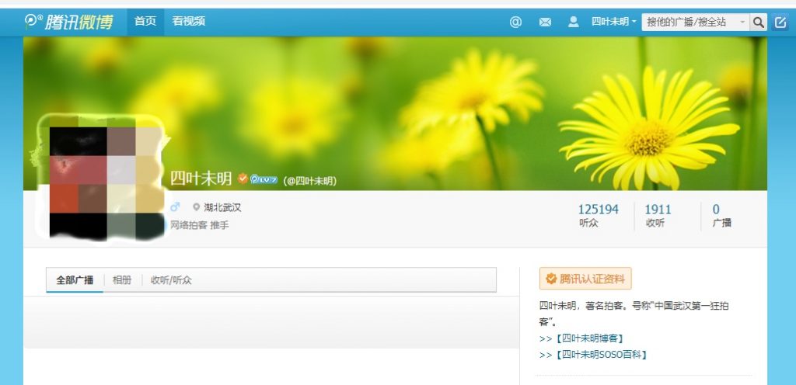Switch to the 相册 tab
The height and width of the screenshot is (385, 796).
[122, 280]
